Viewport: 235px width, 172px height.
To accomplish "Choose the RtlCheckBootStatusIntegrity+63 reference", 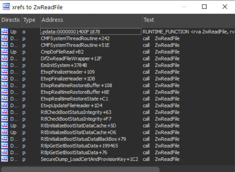I will point(76,112).
